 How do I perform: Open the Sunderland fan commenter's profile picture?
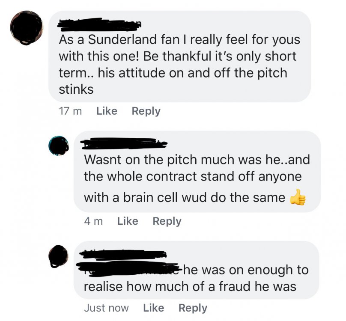pos(27,27)
